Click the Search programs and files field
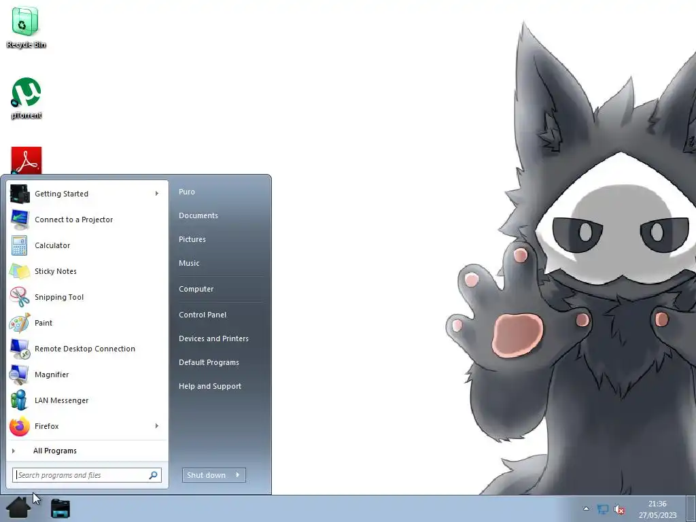 87,475
